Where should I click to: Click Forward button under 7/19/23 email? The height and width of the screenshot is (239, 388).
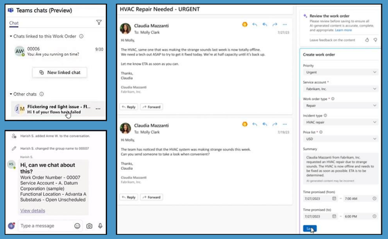(151, 197)
